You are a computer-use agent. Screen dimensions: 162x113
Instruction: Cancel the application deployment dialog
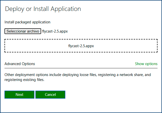(50, 95)
